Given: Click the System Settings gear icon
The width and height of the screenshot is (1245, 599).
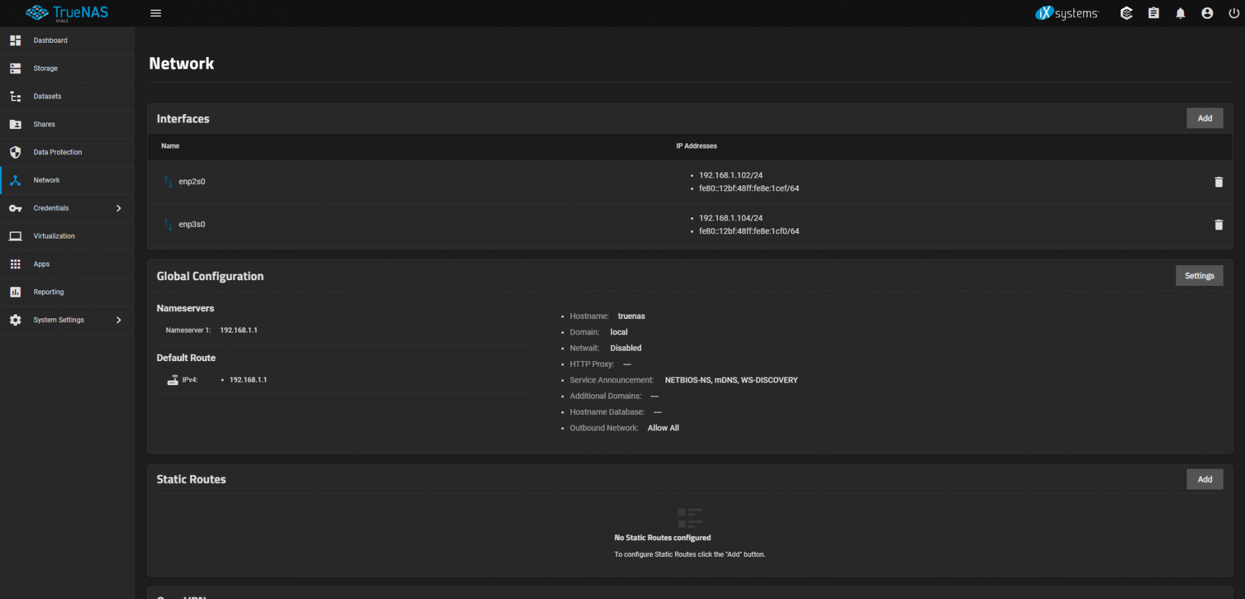Looking at the screenshot, I should point(16,320).
